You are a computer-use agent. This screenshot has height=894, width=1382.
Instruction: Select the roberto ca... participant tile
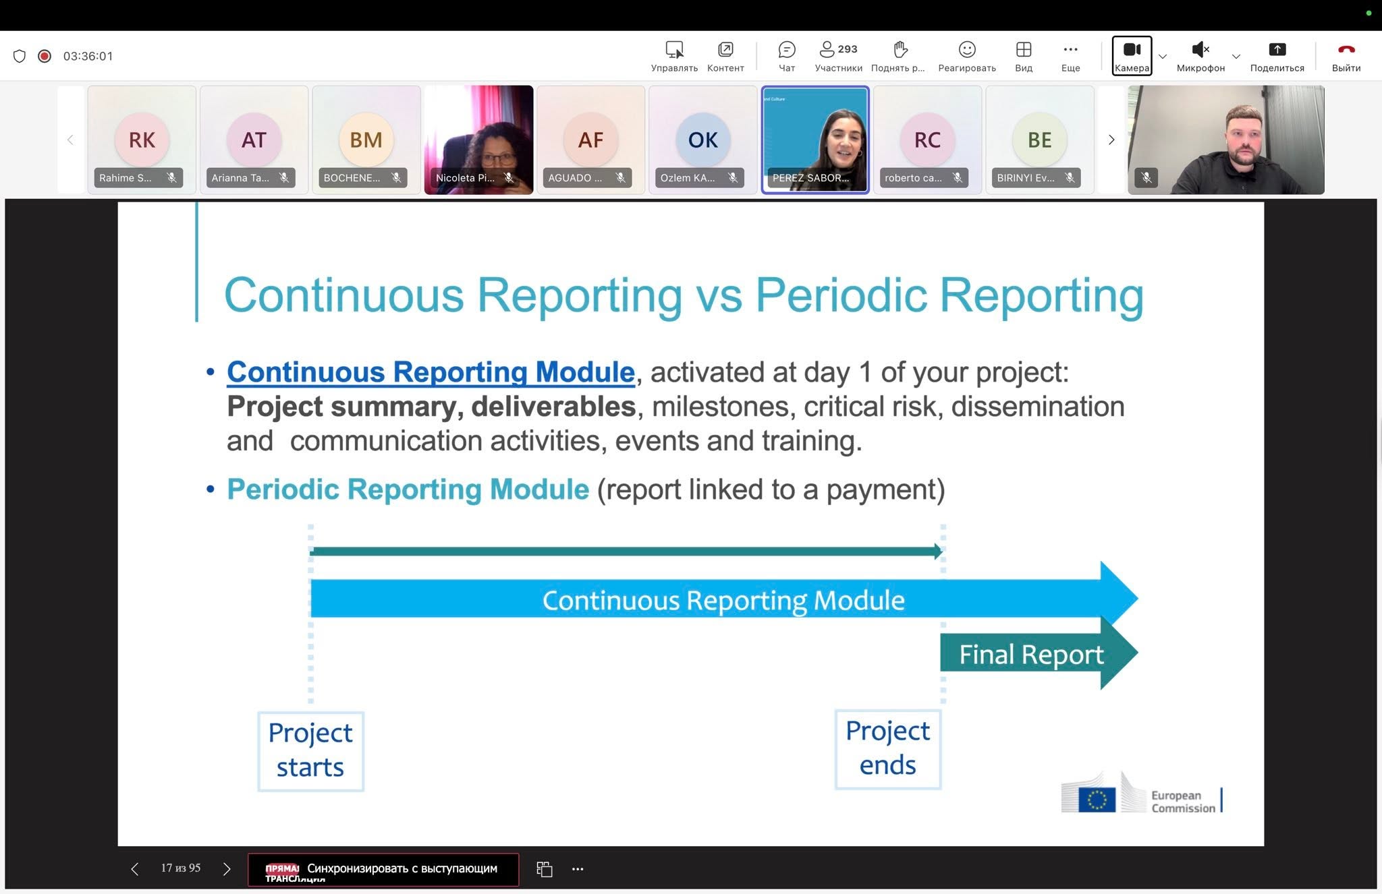click(927, 140)
